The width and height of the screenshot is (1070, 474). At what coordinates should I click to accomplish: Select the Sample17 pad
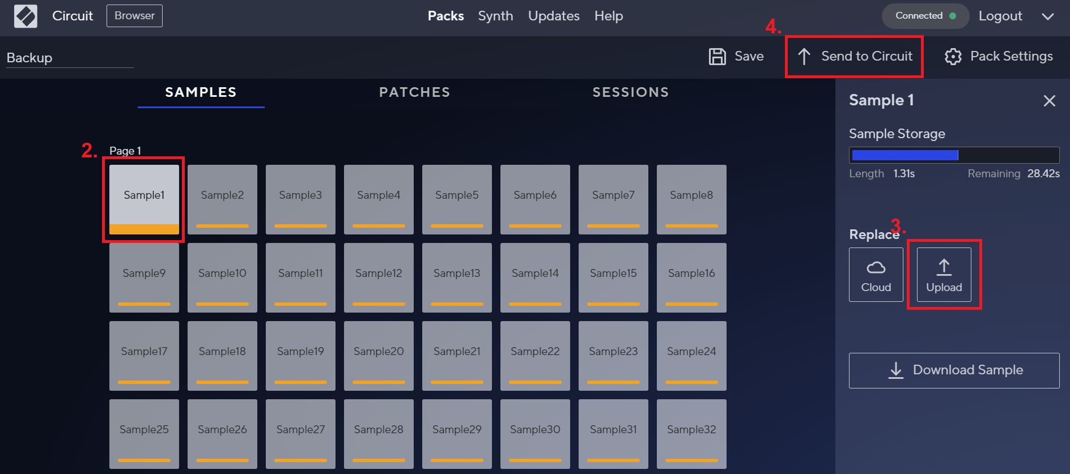144,356
